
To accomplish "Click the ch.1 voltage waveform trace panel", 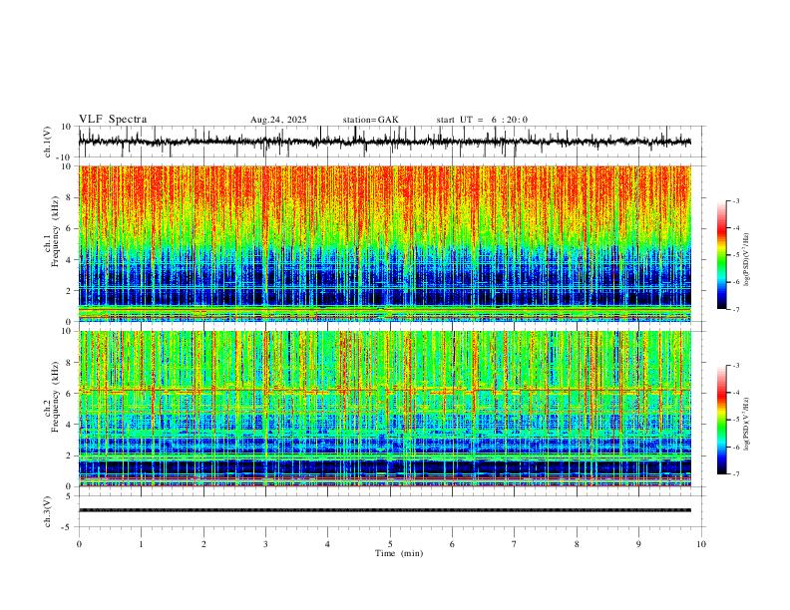I will pyautogui.click(x=392, y=142).
